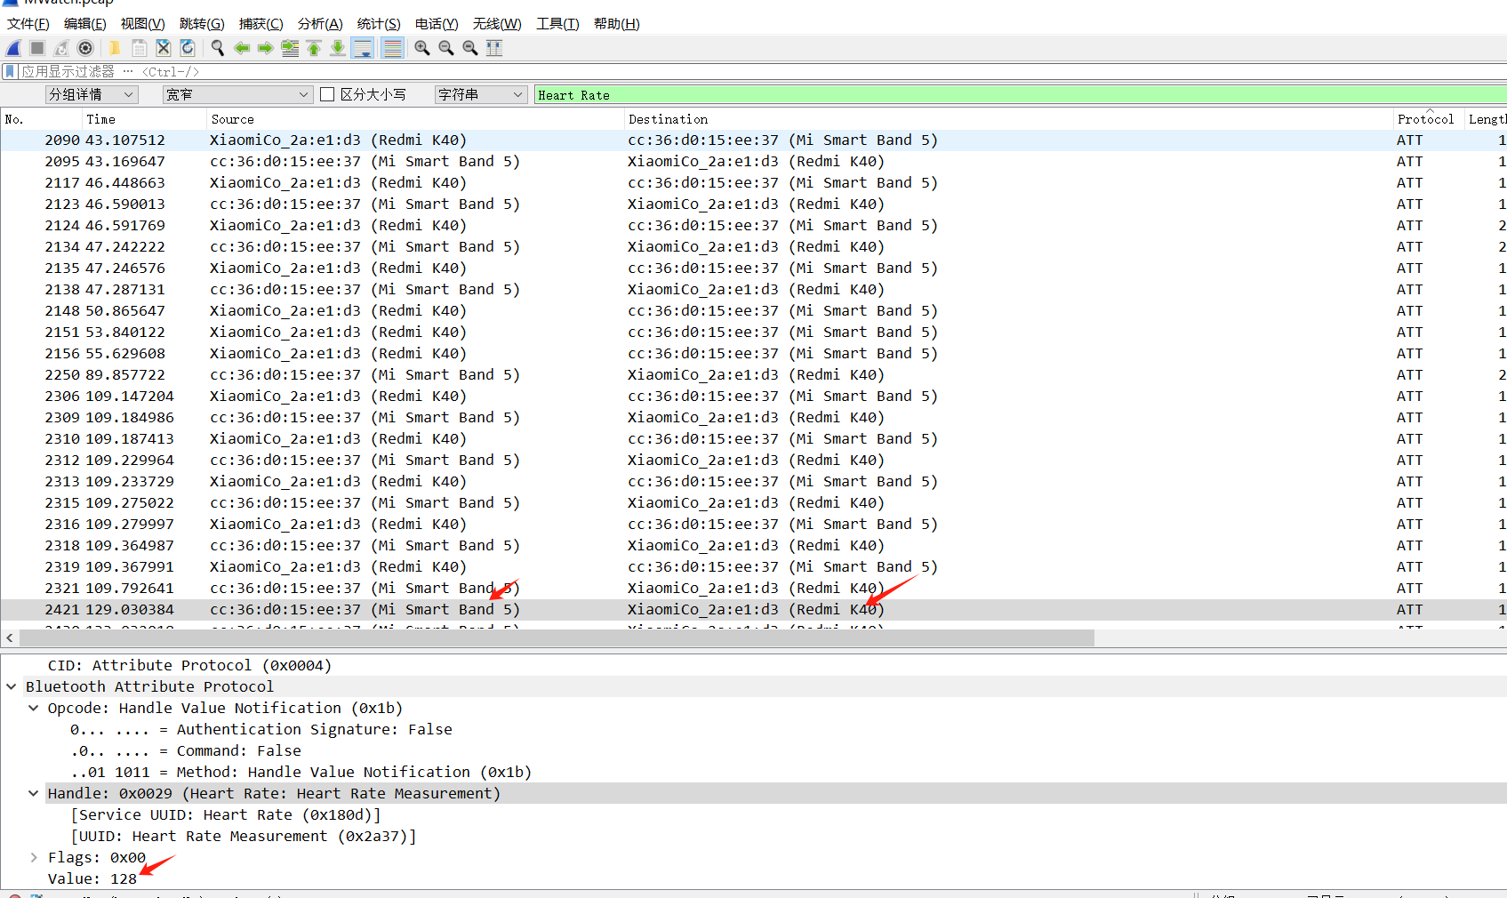Open the 帮助(H) menu
This screenshot has width=1507, height=898.
(x=617, y=24)
